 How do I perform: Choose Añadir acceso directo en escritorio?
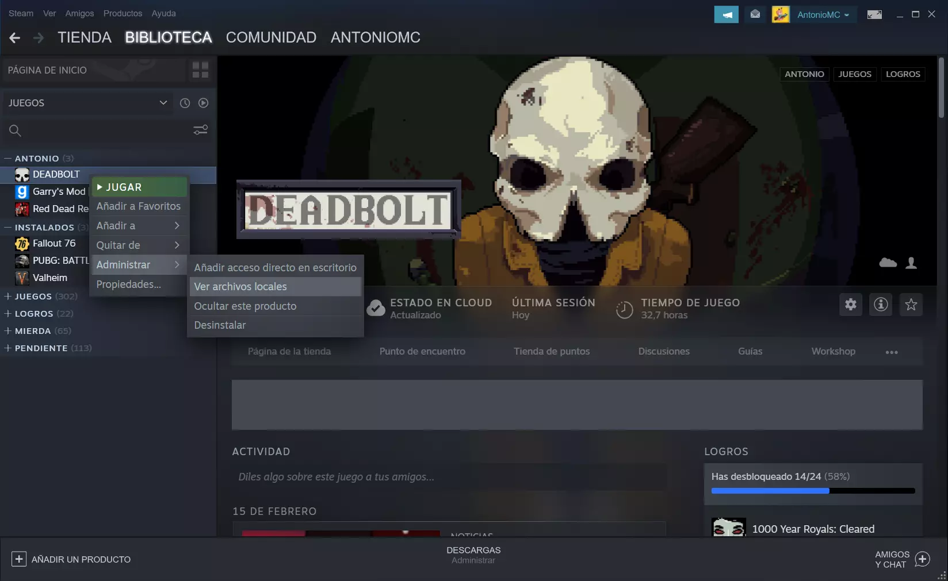pyautogui.click(x=276, y=268)
